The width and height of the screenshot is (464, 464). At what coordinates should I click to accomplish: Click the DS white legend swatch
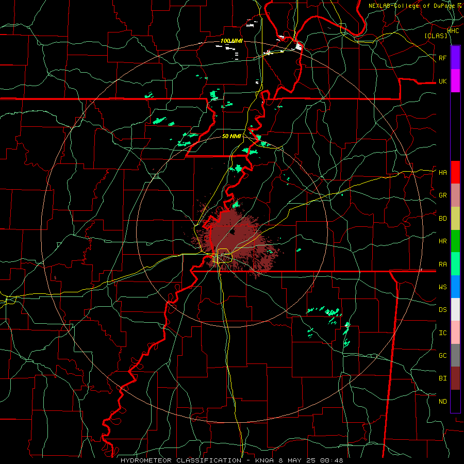[455, 309]
